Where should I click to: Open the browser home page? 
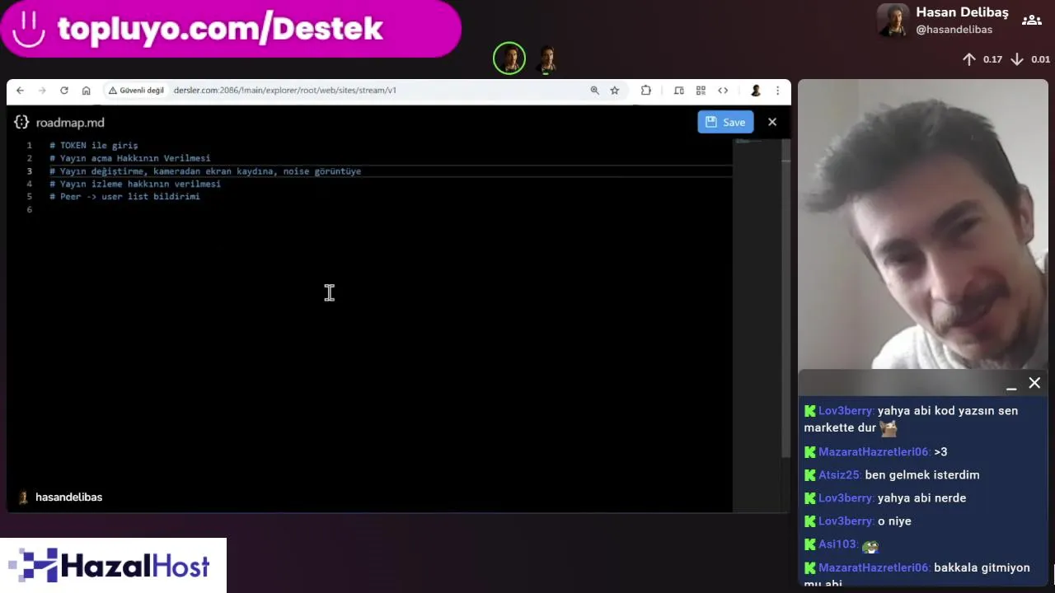click(86, 91)
